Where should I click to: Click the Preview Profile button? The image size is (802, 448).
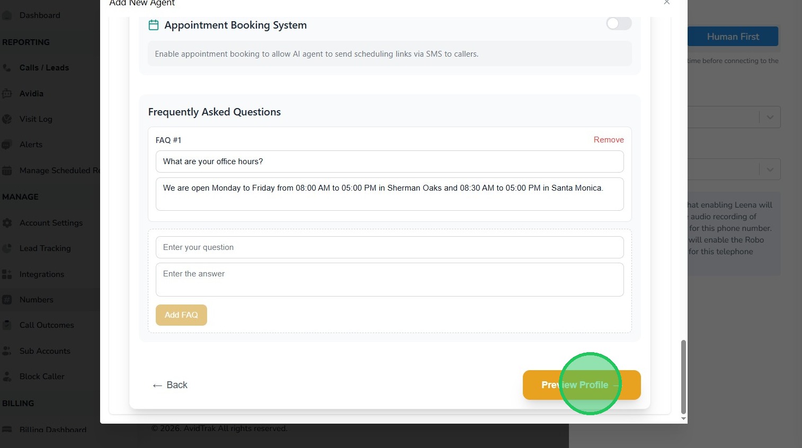click(x=581, y=385)
